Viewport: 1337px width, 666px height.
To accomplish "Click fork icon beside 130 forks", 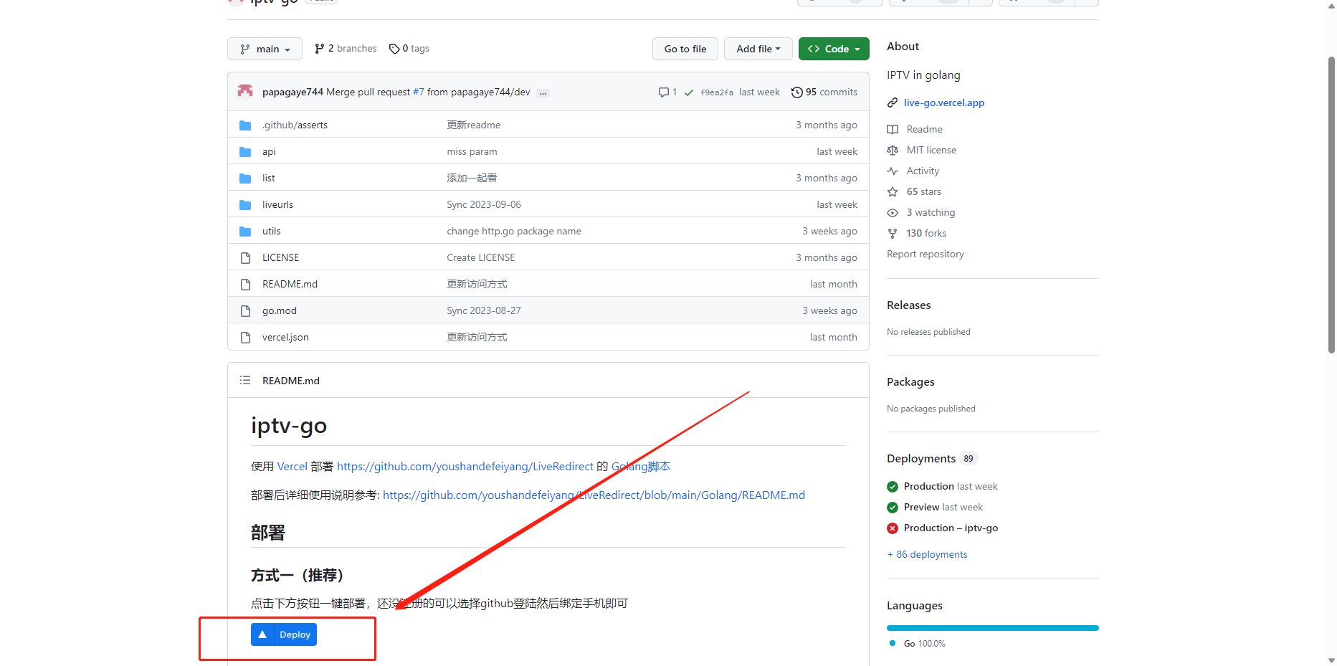I will [893, 234].
